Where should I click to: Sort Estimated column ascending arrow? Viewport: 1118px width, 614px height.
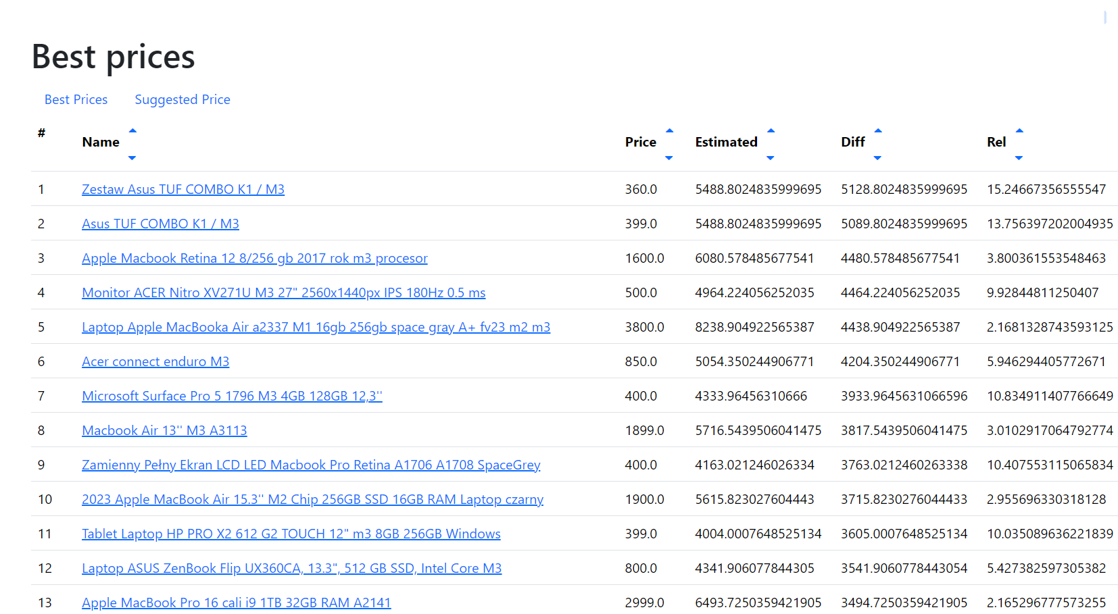pos(771,131)
